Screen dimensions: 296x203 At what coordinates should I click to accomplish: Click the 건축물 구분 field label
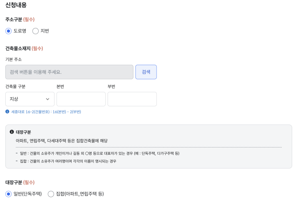pyautogui.click(x=15, y=87)
